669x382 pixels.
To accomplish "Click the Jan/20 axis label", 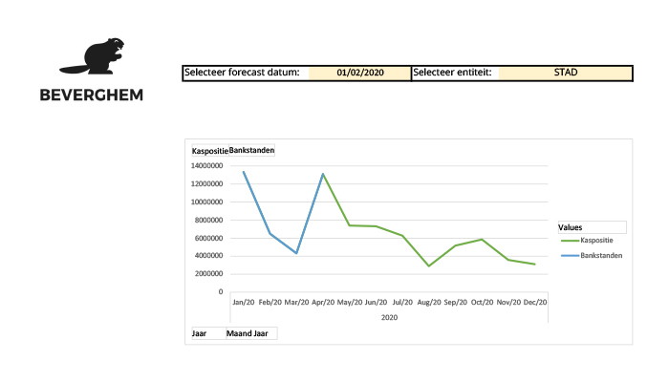I will 243,303.
